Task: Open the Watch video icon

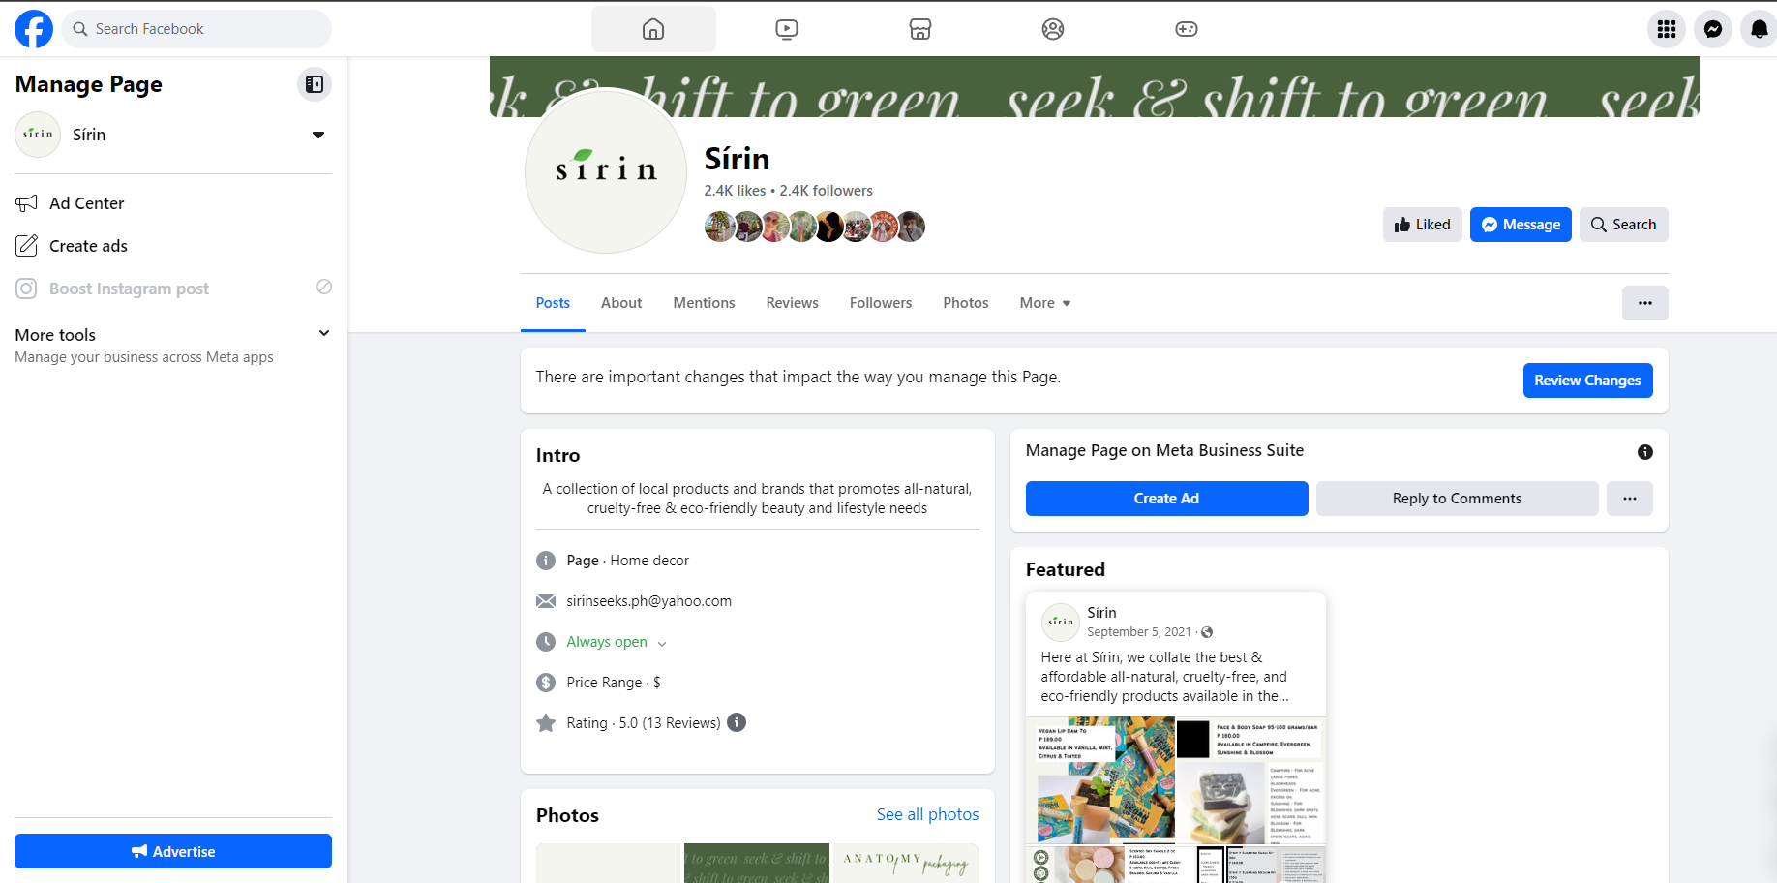Action: click(787, 29)
